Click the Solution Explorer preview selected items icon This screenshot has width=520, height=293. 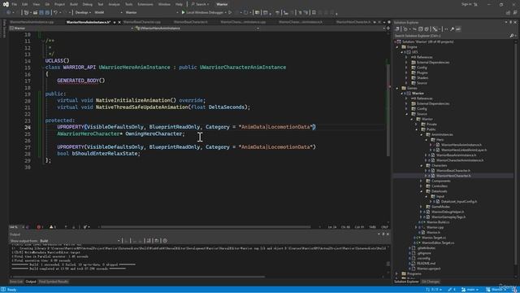click(x=458, y=29)
